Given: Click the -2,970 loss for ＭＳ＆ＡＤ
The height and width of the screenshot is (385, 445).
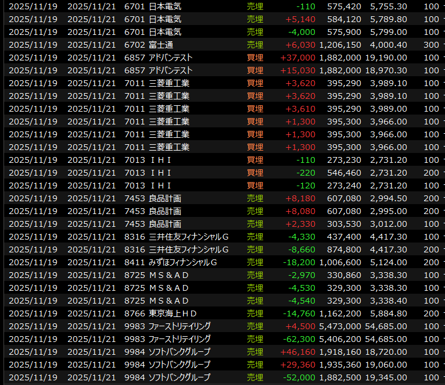Looking at the screenshot, I should [302, 275].
